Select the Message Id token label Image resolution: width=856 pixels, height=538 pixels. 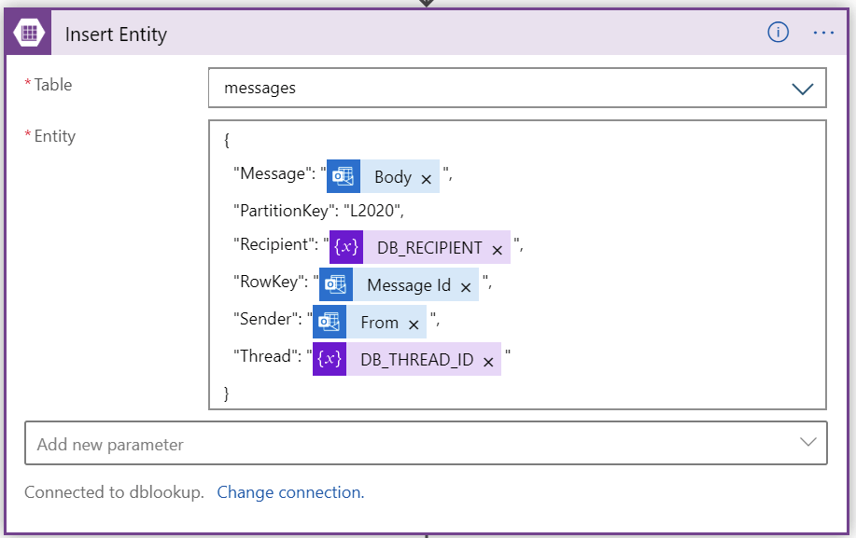409,285
